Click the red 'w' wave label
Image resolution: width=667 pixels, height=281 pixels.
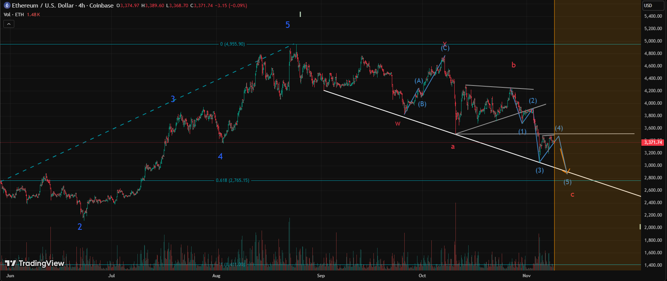(x=397, y=124)
